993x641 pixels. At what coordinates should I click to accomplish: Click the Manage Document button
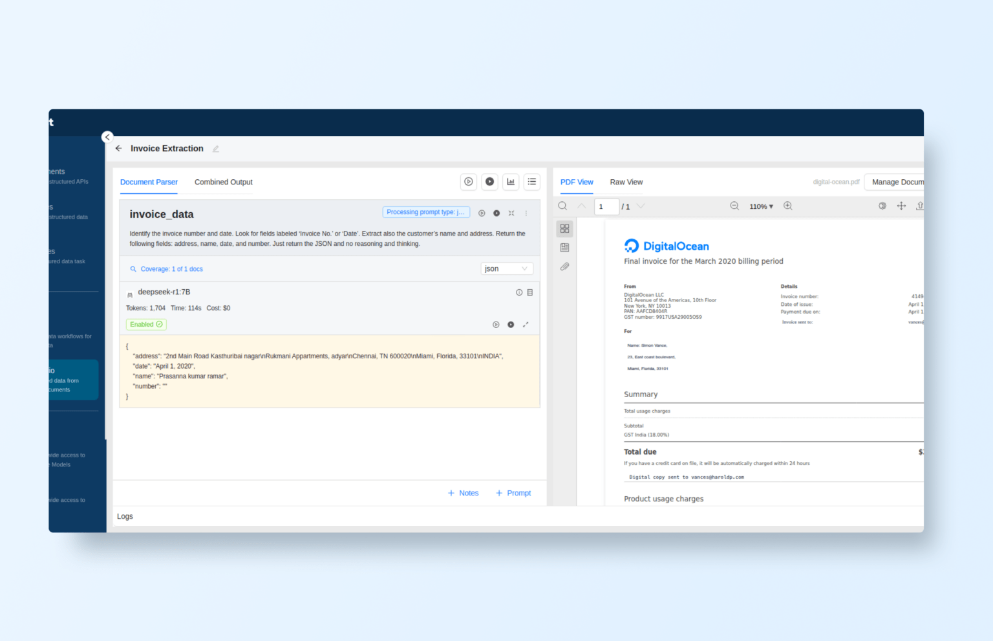click(899, 182)
